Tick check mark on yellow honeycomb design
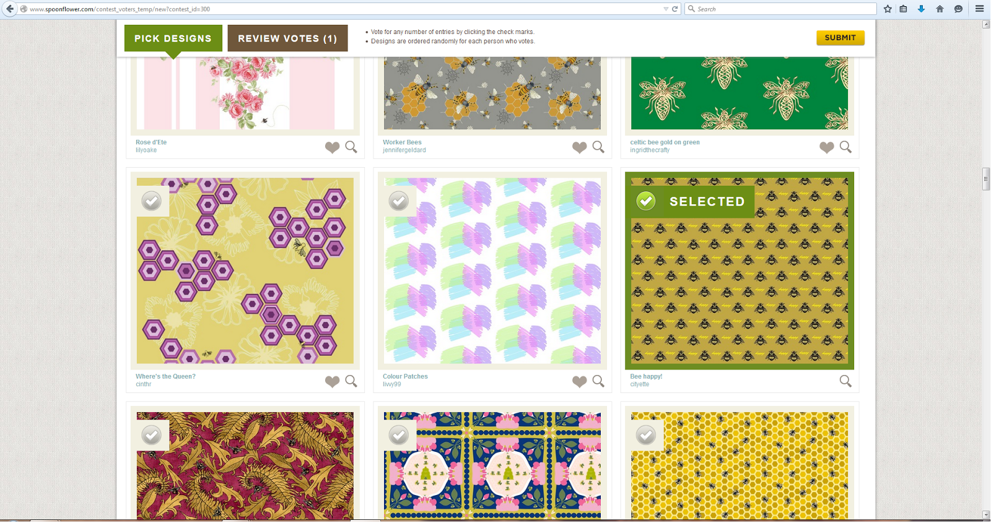The width and height of the screenshot is (991, 523). [646, 435]
